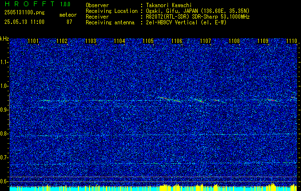Click the meteor echo trace near 1109
The width and height of the screenshot is (301, 191).
click(x=272, y=100)
